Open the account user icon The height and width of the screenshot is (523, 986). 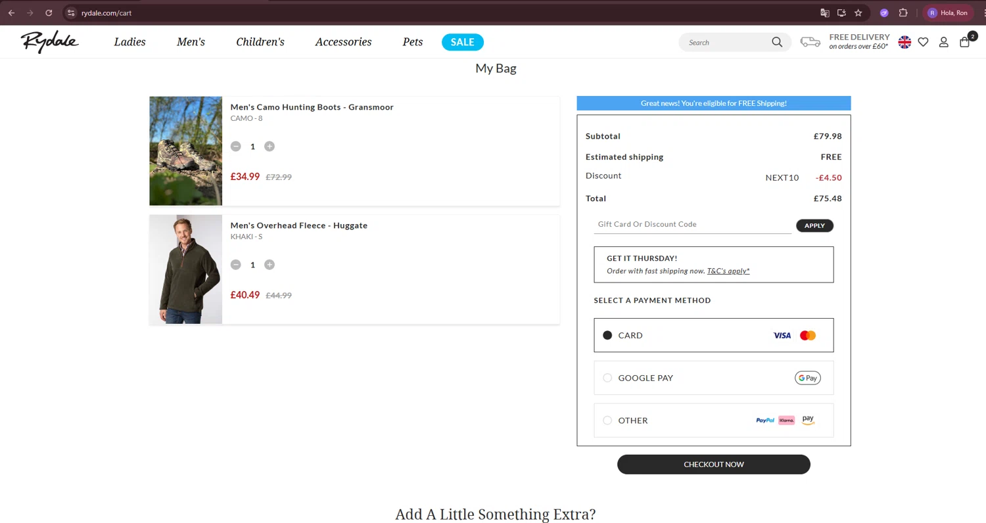943,42
